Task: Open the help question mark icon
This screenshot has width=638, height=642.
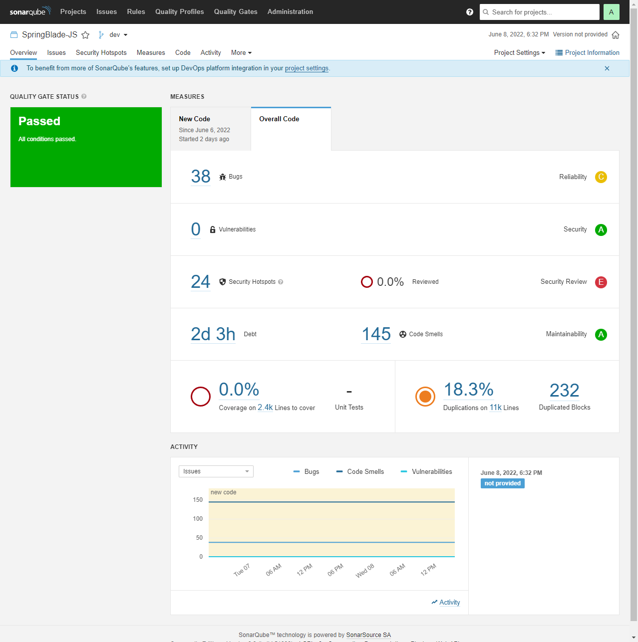Action: 470,12
